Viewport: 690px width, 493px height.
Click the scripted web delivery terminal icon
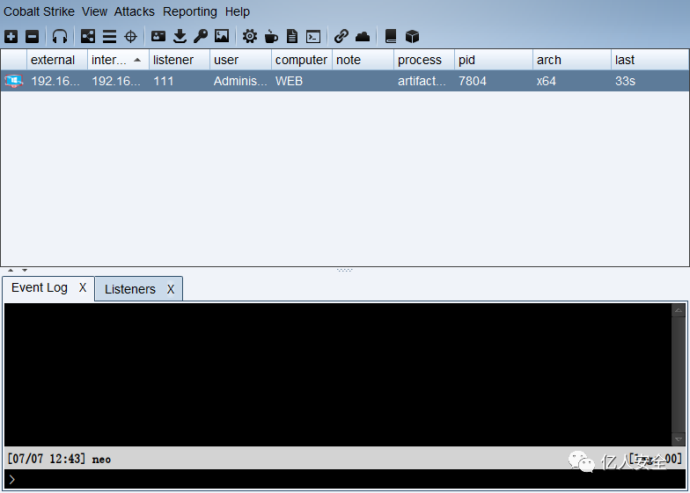coord(313,37)
